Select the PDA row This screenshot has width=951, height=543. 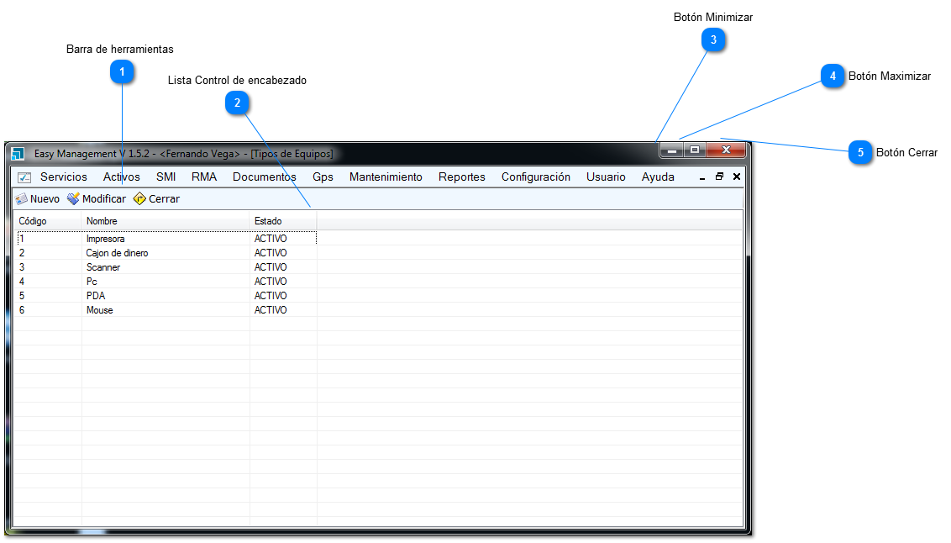[x=167, y=296]
